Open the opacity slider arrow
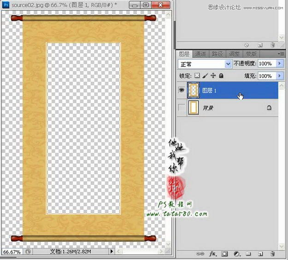 [x=280, y=64]
